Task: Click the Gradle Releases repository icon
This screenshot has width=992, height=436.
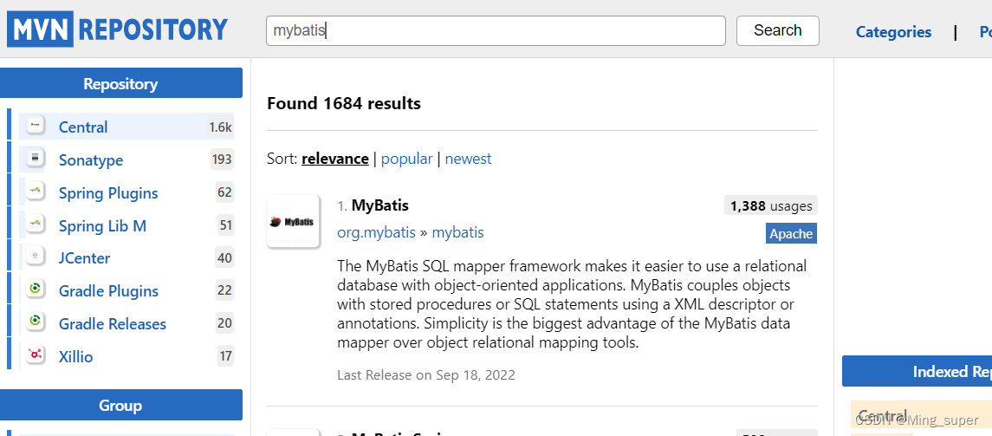Action: click(36, 323)
